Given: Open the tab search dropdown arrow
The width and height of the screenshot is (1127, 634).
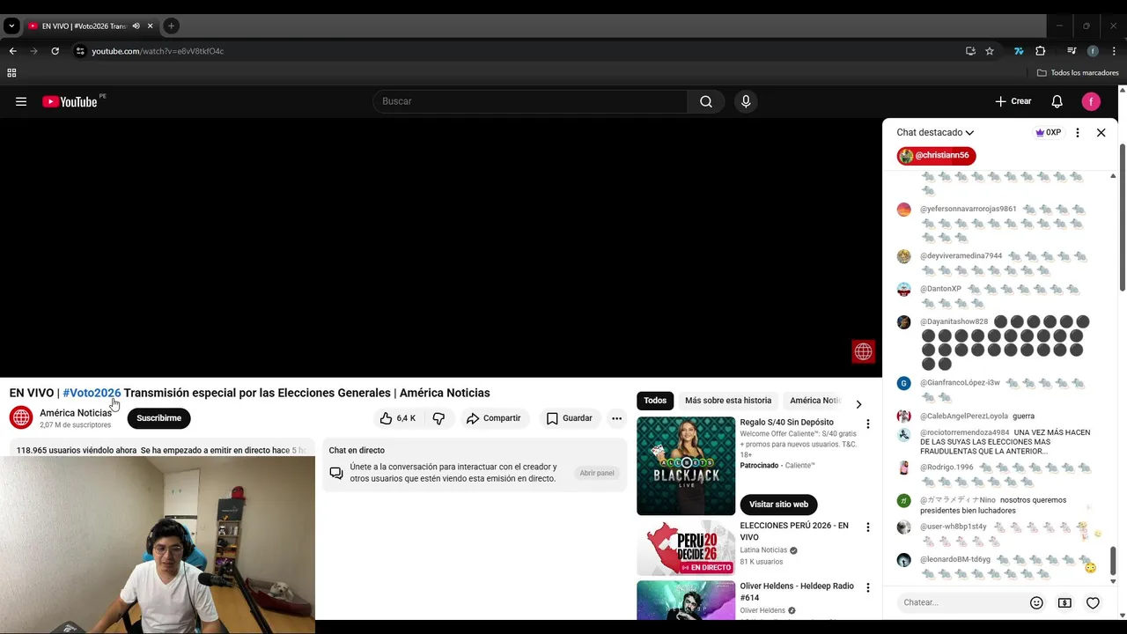Looking at the screenshot, I should [11, 26].
